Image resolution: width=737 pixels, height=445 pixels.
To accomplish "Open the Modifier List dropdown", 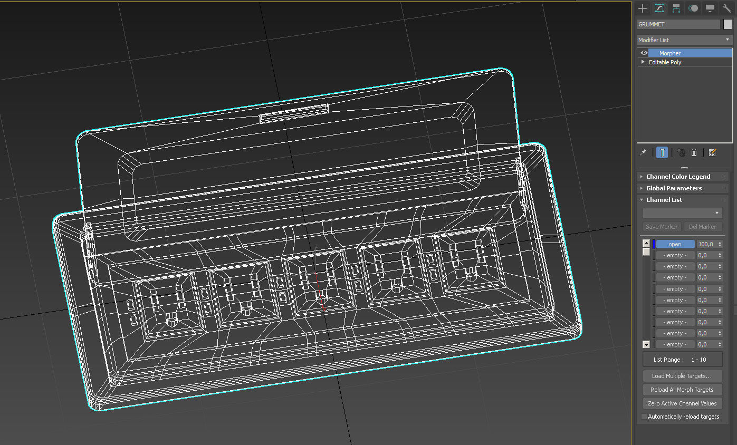I will coord(685,40).
